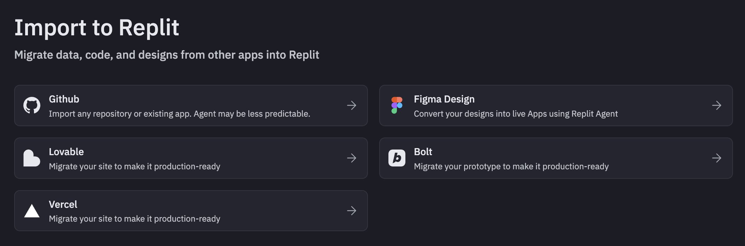This screenshot has width=745, height=246.
Task: Click the arrow on the Figma Design card
Action: (x=717, y=105)
